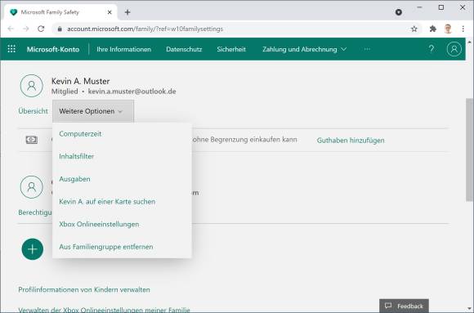Click the browser forward arrow
Image resolution: width=474 pixels, height=313 pixels.
[x=26, y=29]
